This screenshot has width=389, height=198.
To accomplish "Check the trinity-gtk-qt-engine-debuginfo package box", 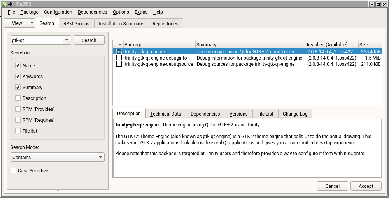I will pos(119,58).
